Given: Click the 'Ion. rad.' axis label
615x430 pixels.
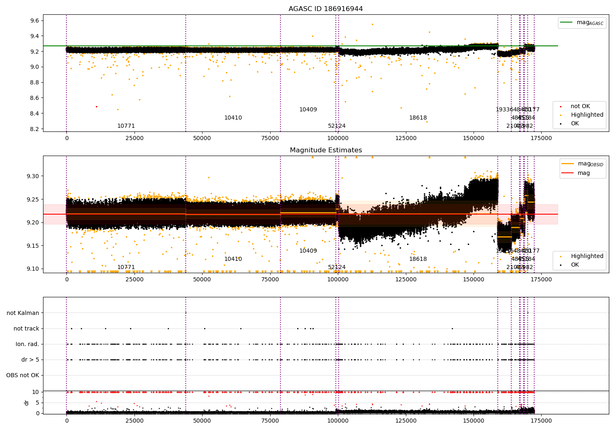Looking at the screenshot, I should coord(27,344).
